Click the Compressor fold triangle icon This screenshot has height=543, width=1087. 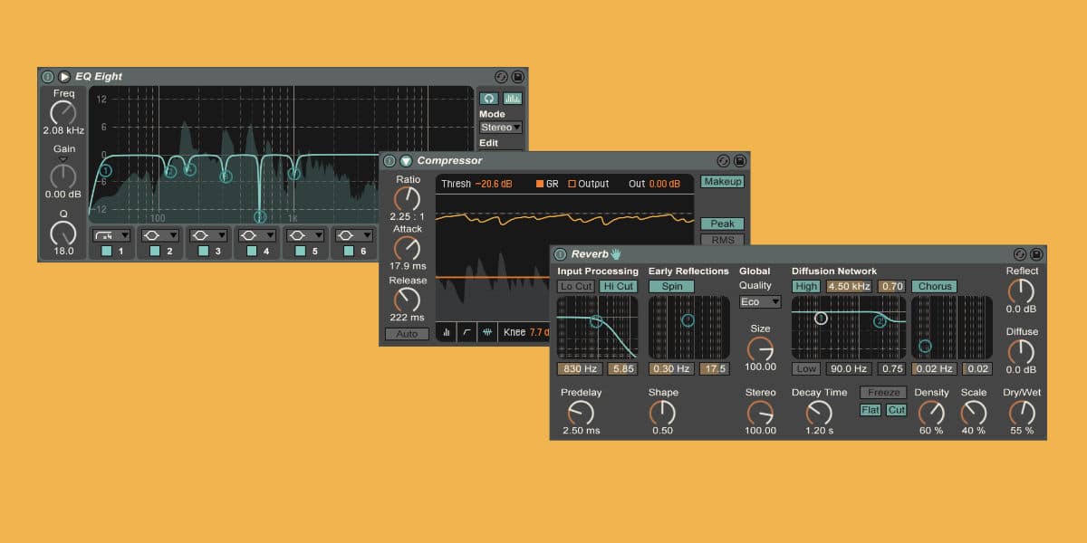tap(406, 161)
